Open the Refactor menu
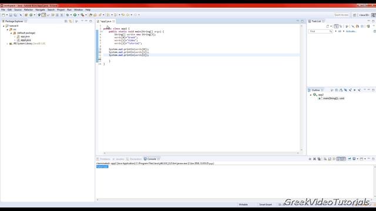 point(29,10)
